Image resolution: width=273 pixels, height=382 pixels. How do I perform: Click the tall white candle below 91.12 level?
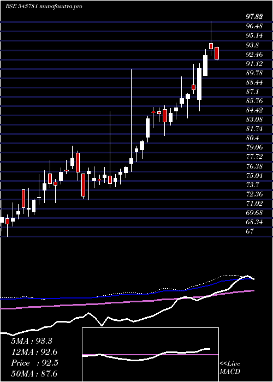point(199,84)
